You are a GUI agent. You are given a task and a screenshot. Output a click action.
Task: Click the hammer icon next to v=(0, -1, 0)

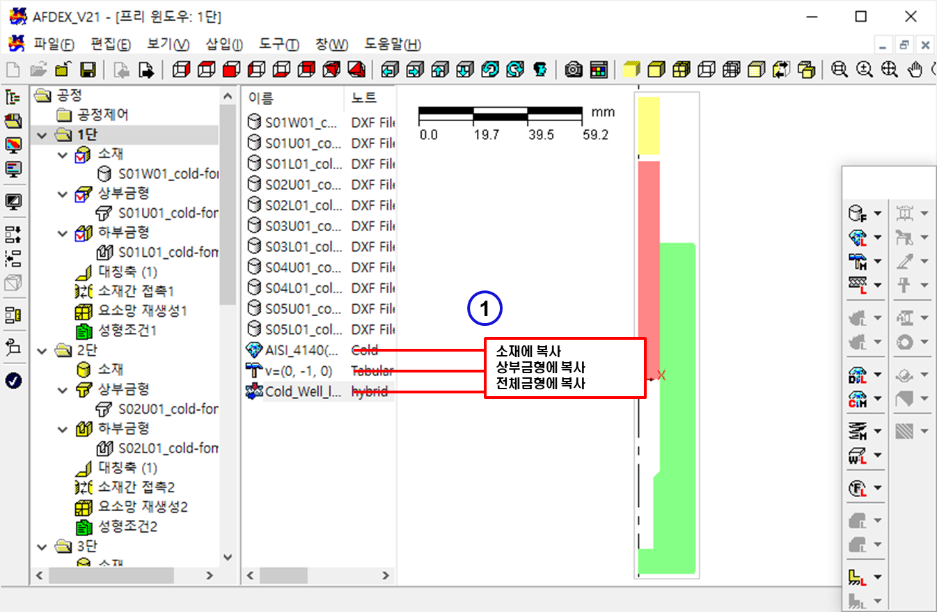(x=254, y=370)
